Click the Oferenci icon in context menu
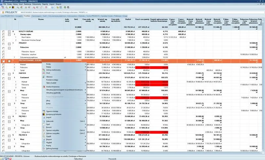 44,77
